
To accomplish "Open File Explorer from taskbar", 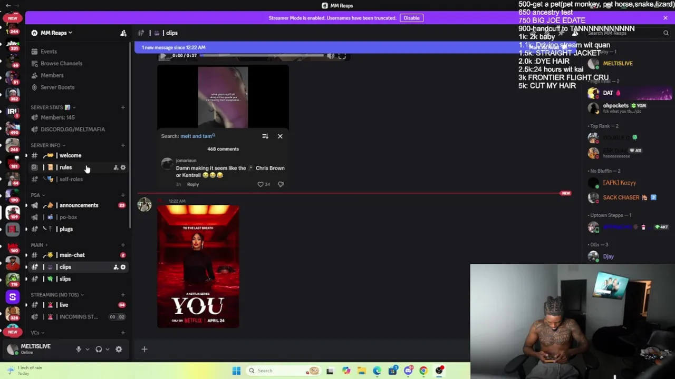I will (x=361, y=371).
